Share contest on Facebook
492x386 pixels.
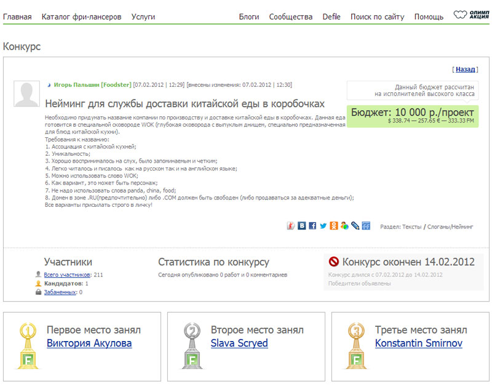(312, 226)
